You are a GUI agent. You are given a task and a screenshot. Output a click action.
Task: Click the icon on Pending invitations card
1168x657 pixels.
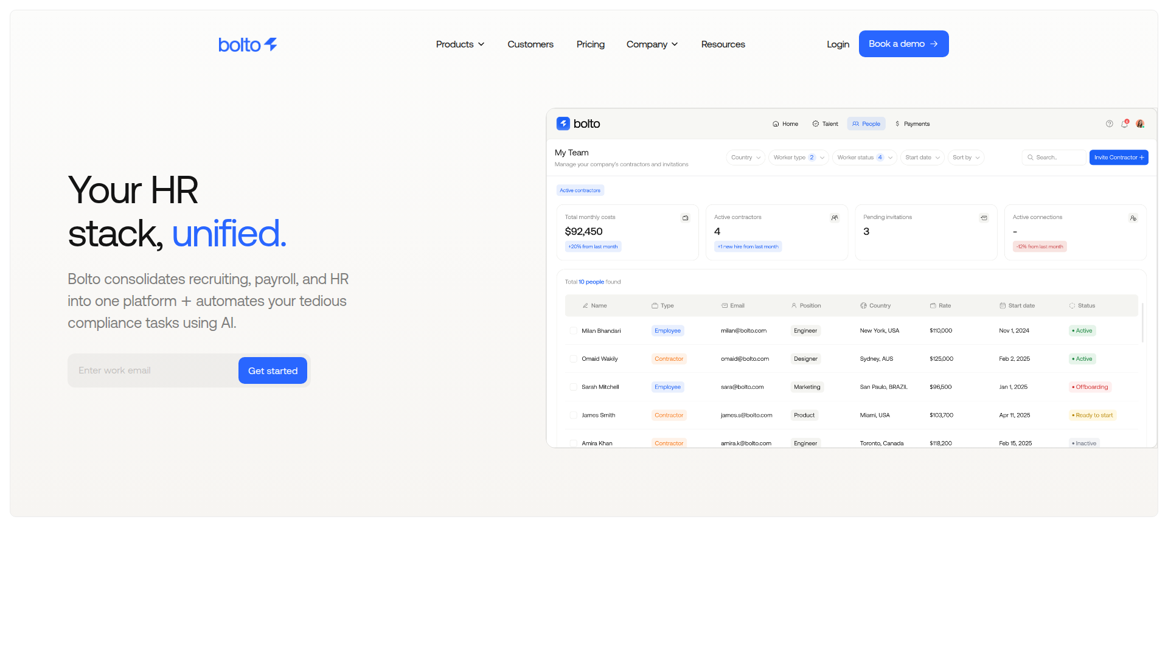pos(984,218)
